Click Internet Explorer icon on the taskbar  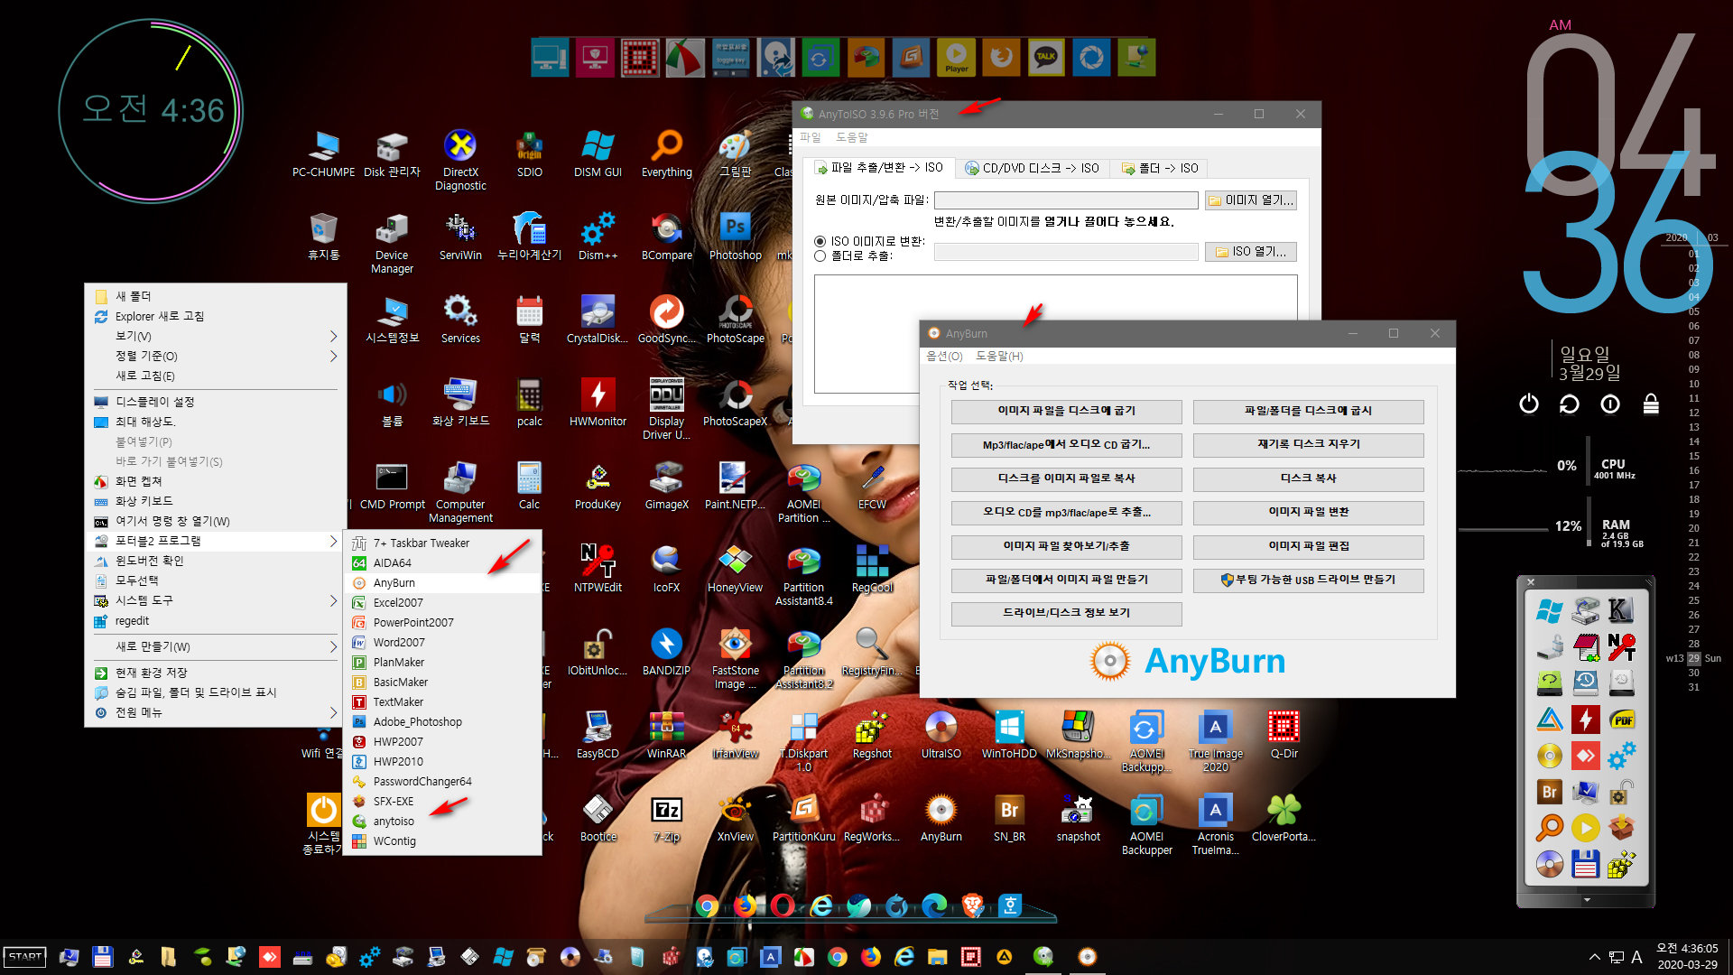pos(904,957)
